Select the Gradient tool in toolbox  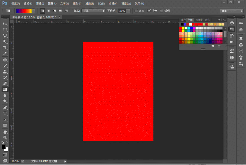click(x=5, y=89)
